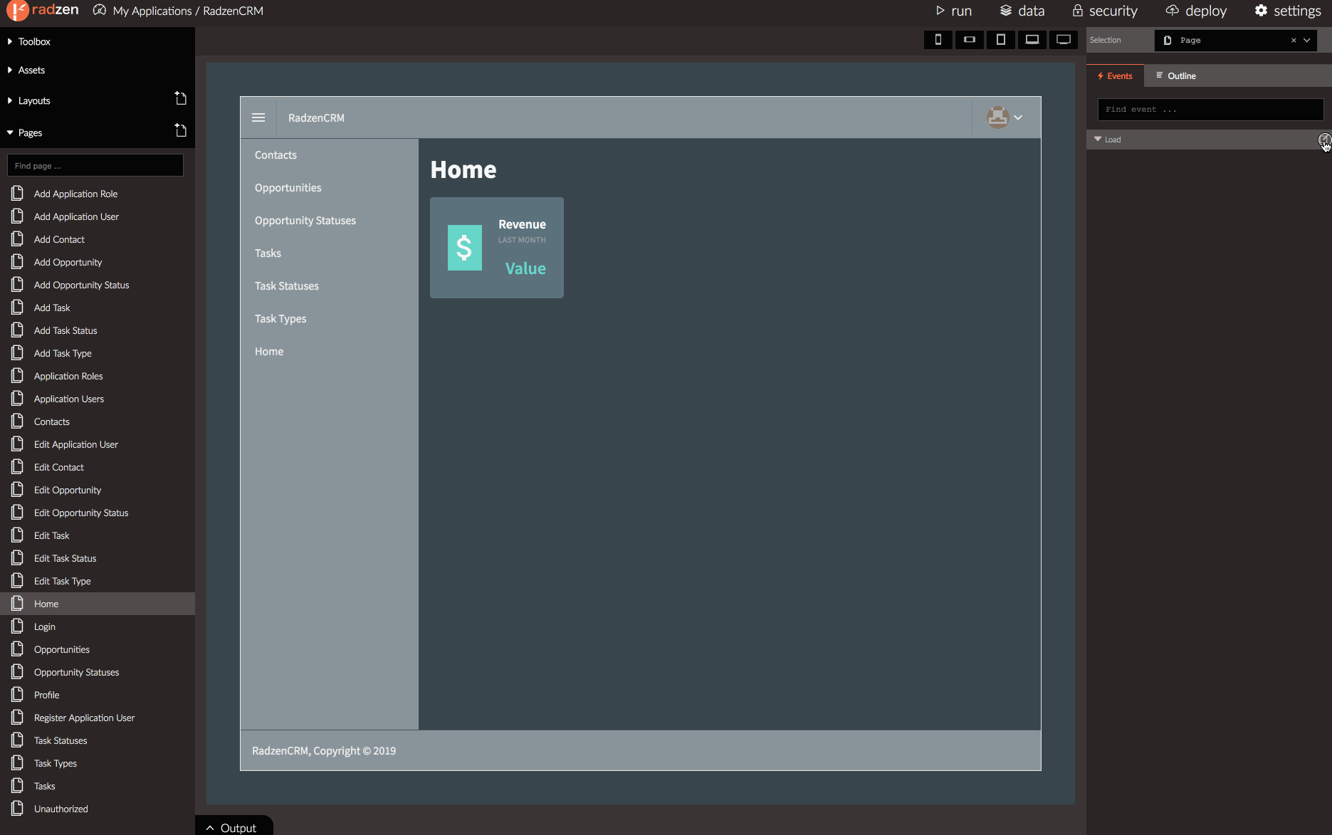Open the Application Roles page

click(x=68, y=376)
